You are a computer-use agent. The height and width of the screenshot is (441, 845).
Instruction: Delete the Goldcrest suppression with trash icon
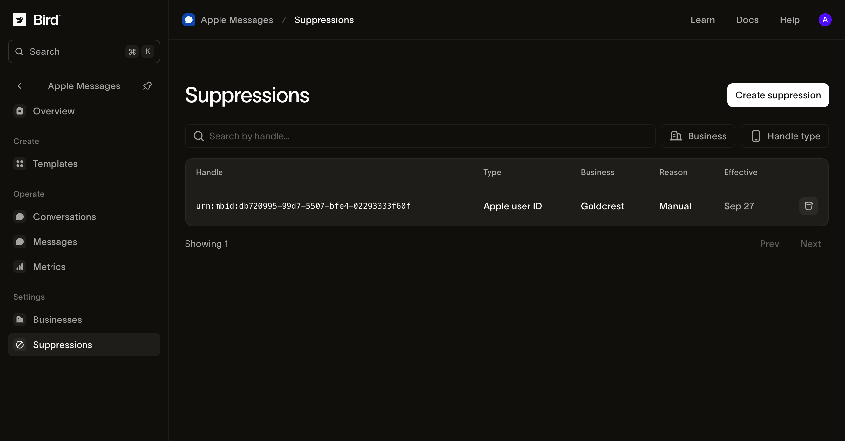coord(808,206)
